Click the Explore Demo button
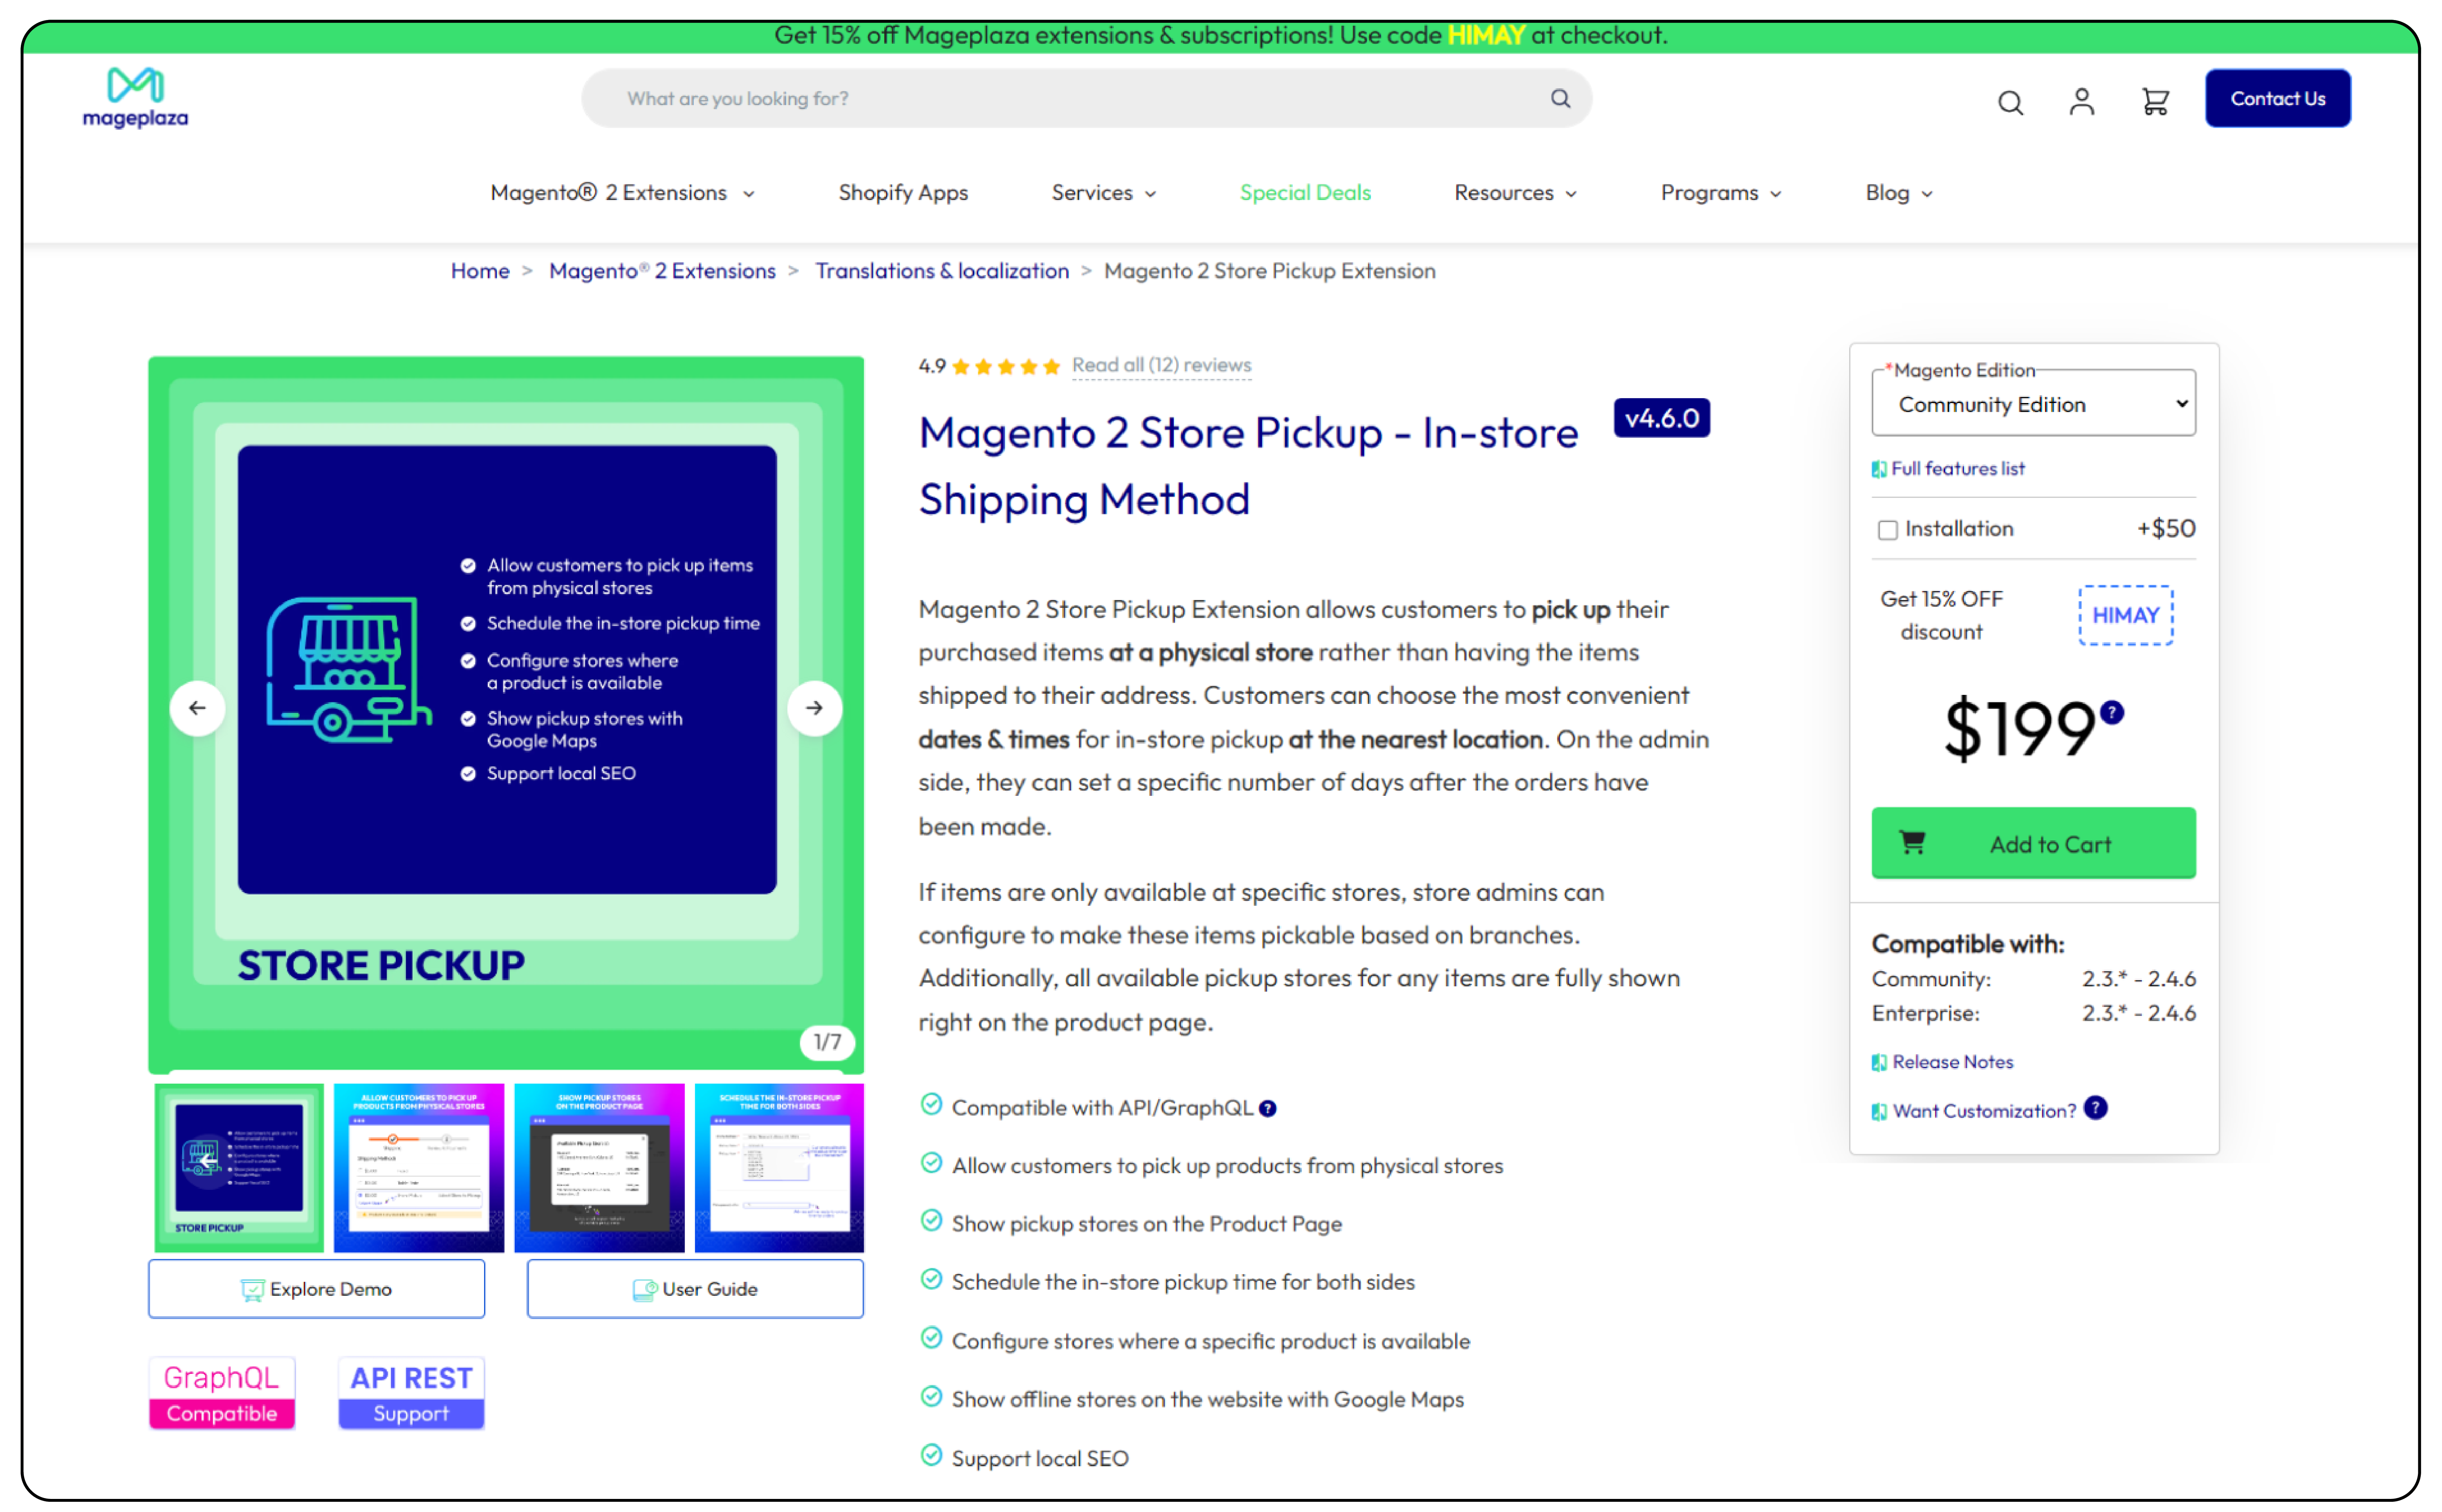This screenshot has height=1512, width=2442. [316, 1289]
